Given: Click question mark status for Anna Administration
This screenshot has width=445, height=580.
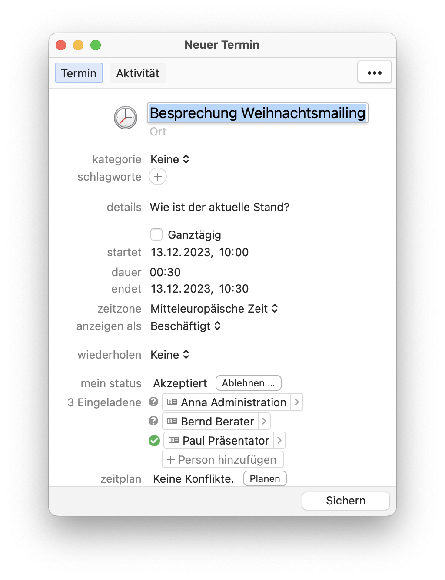Looking at the screenshot, I should tap(153, 402).
